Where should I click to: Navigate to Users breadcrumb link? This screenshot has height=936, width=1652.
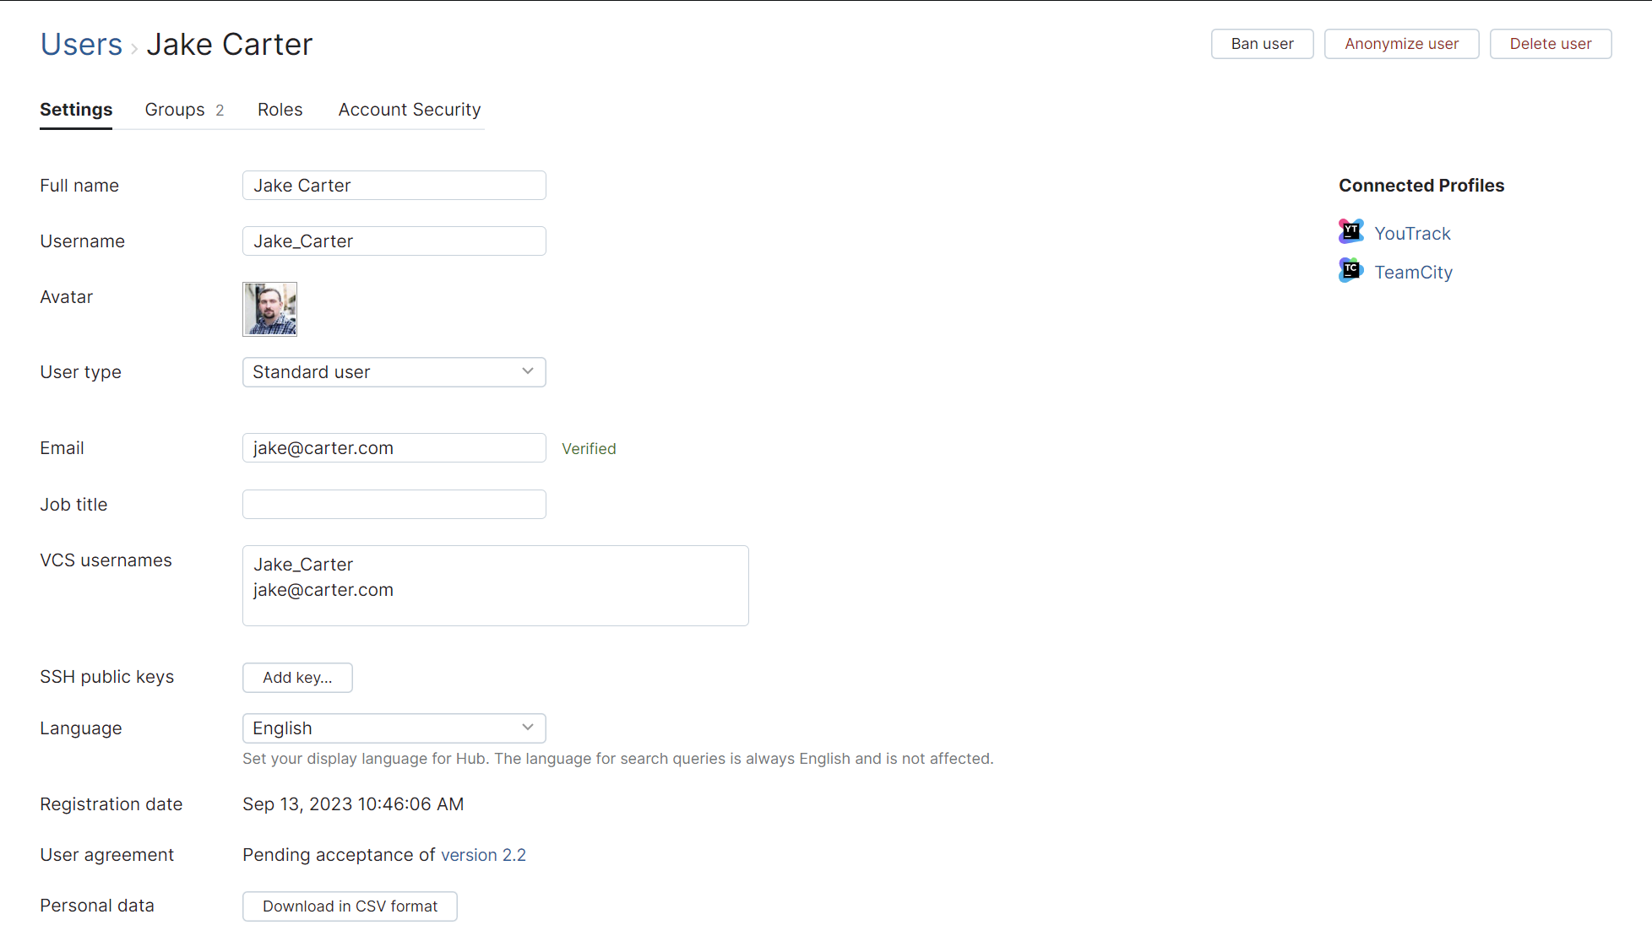click(81, 44)
